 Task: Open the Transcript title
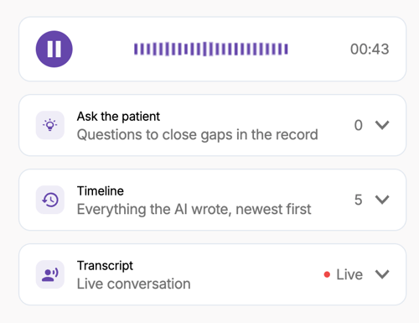pyautogui.click(x=105, y=266)
